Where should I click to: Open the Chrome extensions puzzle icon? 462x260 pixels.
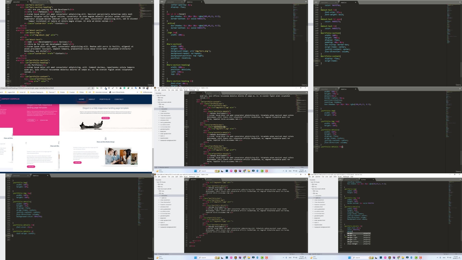[x=140, y=88]
